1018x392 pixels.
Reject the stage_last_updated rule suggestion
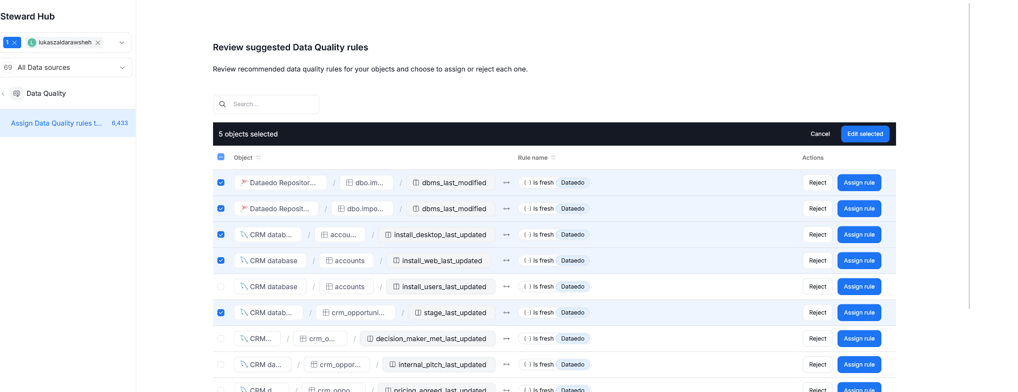(817, 313)
